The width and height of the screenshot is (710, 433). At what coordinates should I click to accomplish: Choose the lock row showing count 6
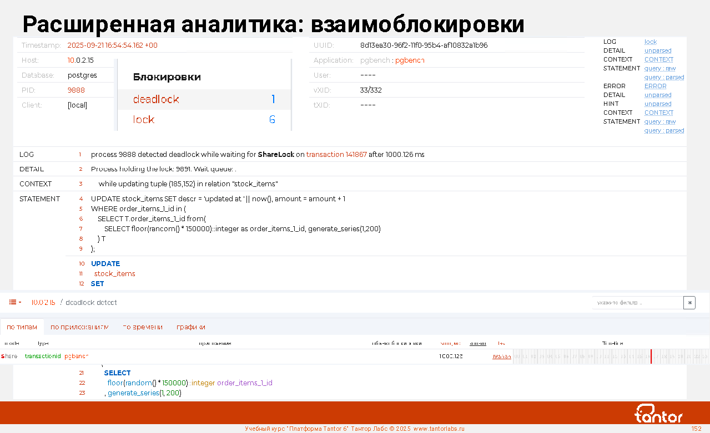pyautogui.click(x=203, y=120)
